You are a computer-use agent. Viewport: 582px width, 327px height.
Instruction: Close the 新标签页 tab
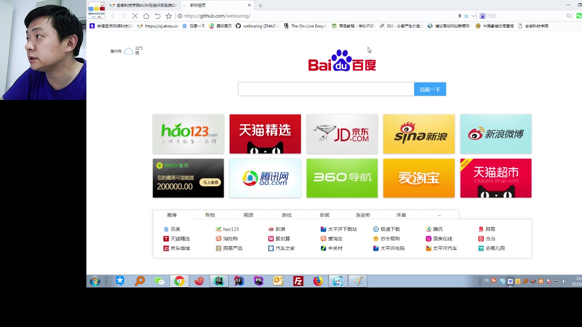pyautogui.click(x=249, y=5)
